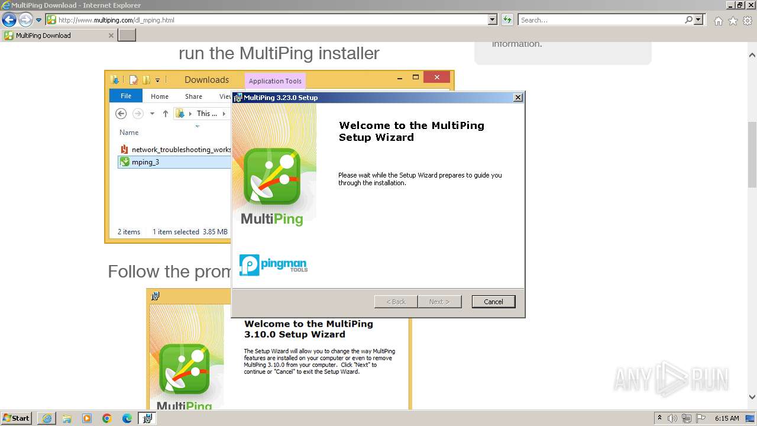Expand the Explorer recent locations chevron
This screenshot has height=426, width=757.
coord(152,114)
